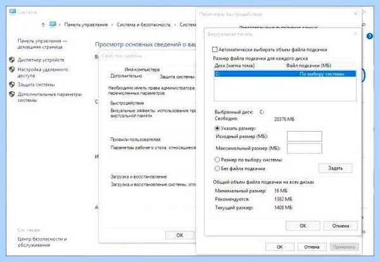Expand chevron after Система и безопасность breadcrumb
The image size is (380, 262).
(175, 25)
